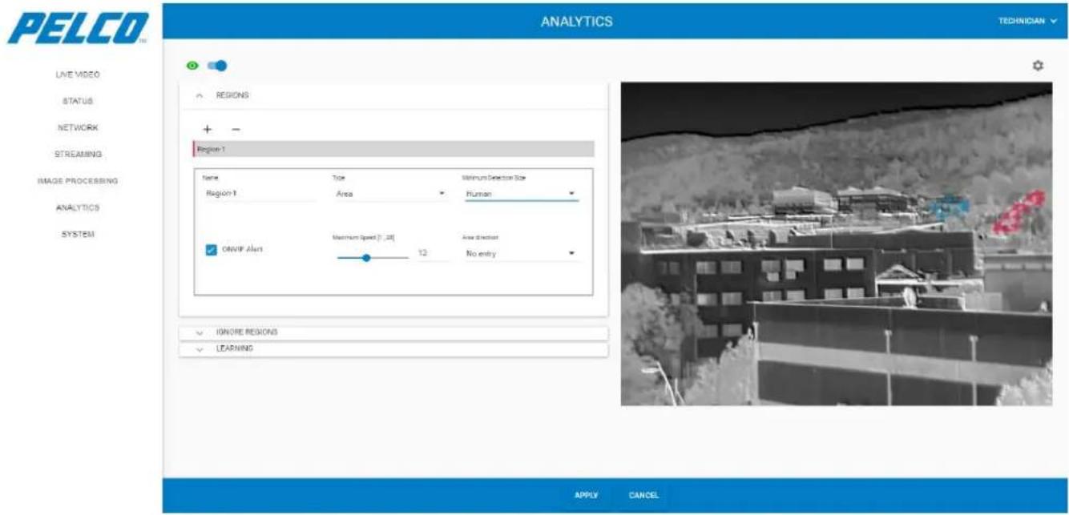
Task: Add a new region with plus icon
Action: point(207,129)
